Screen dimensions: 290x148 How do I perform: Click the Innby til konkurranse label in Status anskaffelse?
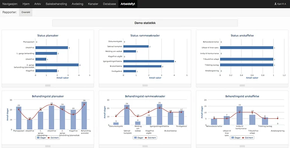tap(209, 53)
